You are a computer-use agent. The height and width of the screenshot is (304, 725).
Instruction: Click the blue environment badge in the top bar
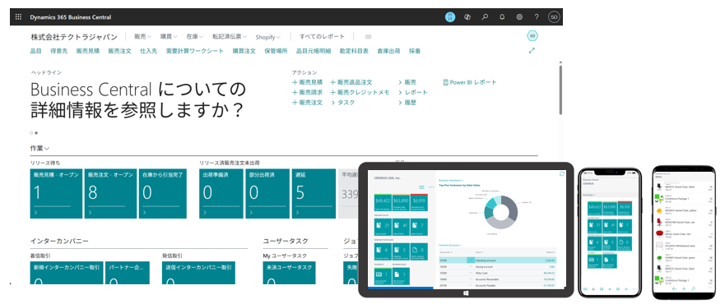tap(450, 17)
